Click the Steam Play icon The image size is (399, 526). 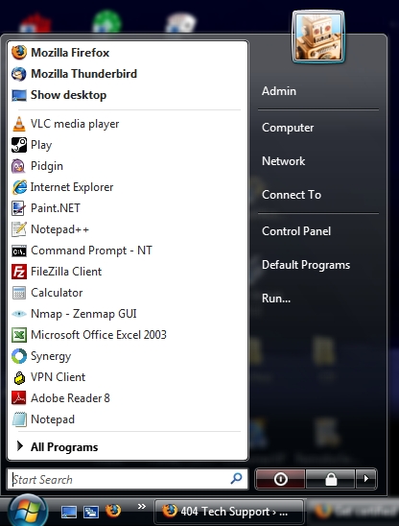19,145
